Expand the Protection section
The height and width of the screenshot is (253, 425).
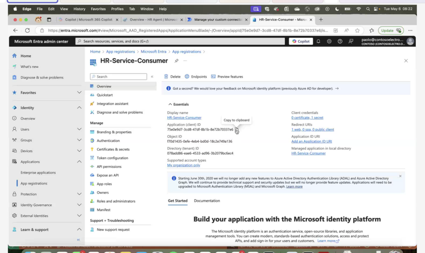click(79, 194)
